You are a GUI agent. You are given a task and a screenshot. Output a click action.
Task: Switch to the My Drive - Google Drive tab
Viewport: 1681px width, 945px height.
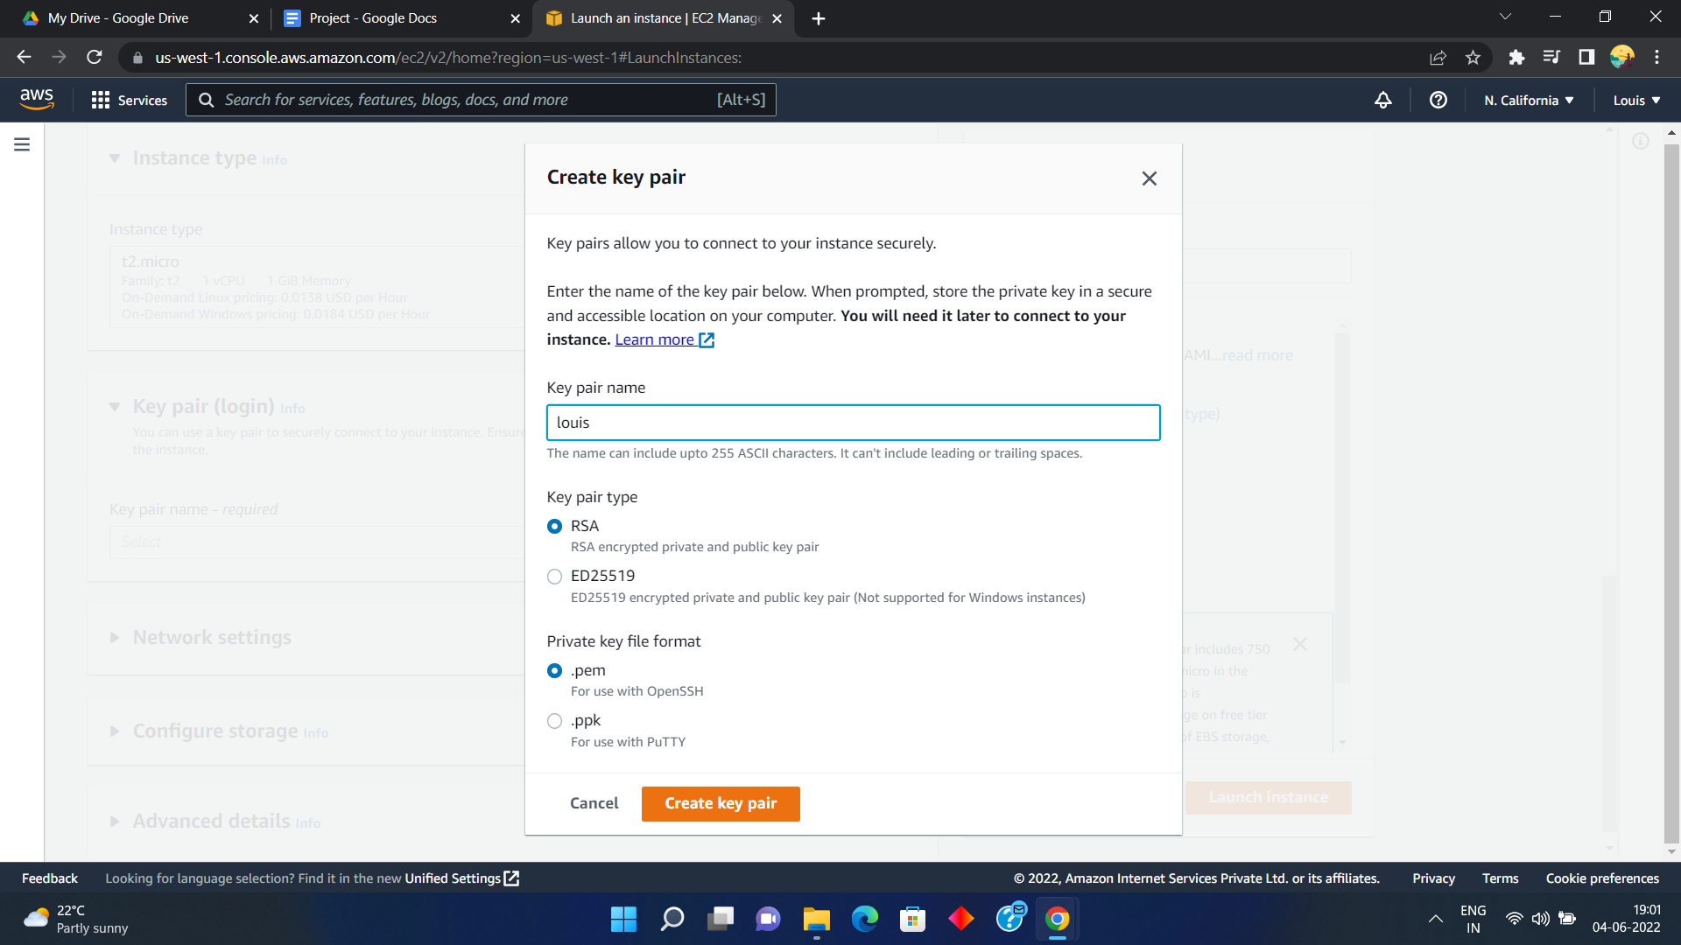coord(118,18)
